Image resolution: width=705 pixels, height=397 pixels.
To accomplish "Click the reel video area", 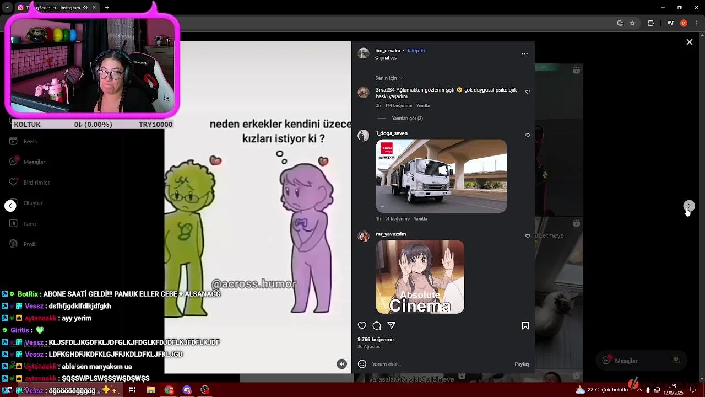I will pos(258,207).
